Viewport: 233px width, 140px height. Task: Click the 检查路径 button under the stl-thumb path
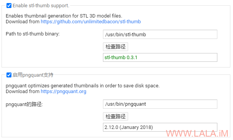(116, 47)
